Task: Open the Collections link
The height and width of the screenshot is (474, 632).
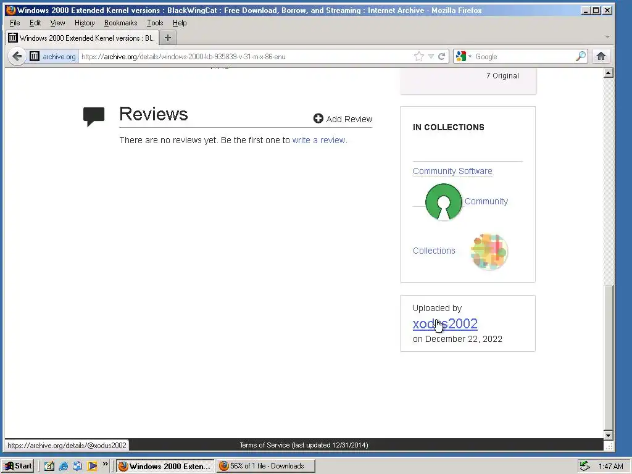Action: [434, 251]
